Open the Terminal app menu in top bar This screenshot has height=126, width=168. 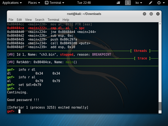click(54, 3)
